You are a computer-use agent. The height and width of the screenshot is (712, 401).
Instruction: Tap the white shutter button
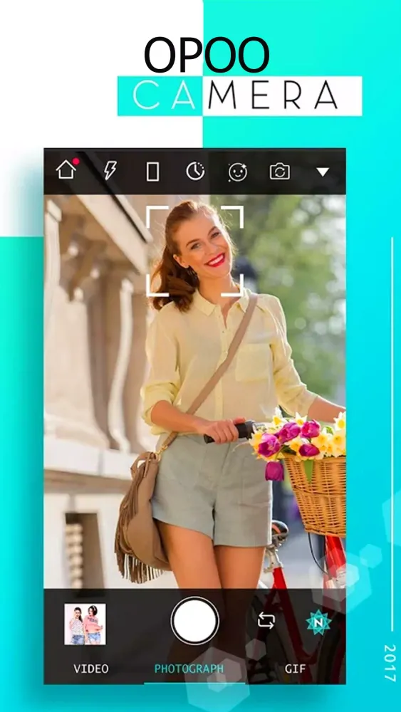click(195, 621)
